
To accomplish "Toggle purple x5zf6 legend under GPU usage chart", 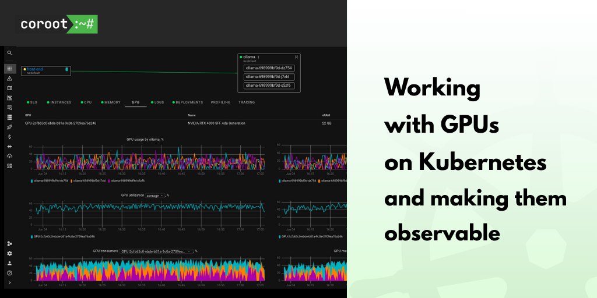I will click(x=127, y=180).
